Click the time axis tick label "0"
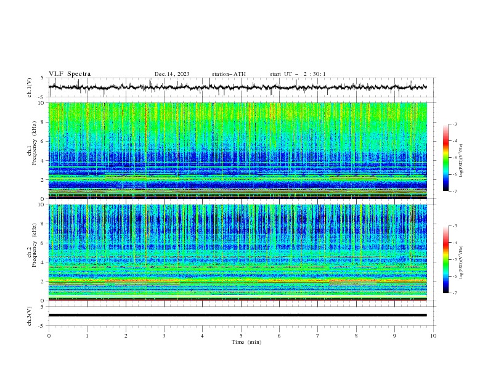The width and height of the screenshot is (488, 377). coord(49,336)
